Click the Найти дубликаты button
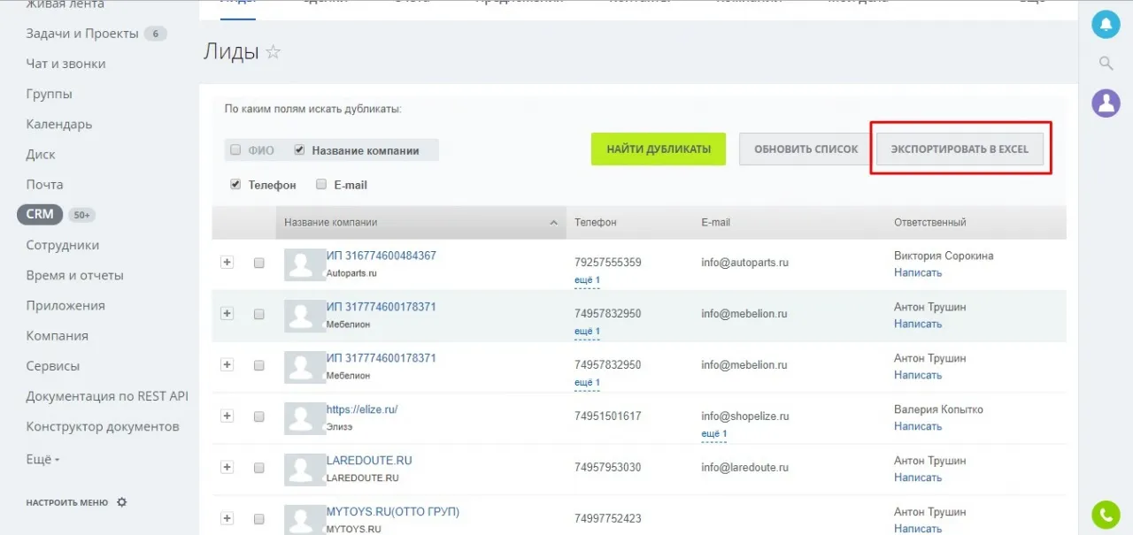Viewport: 1133px width, 535px height. (659, 149)
